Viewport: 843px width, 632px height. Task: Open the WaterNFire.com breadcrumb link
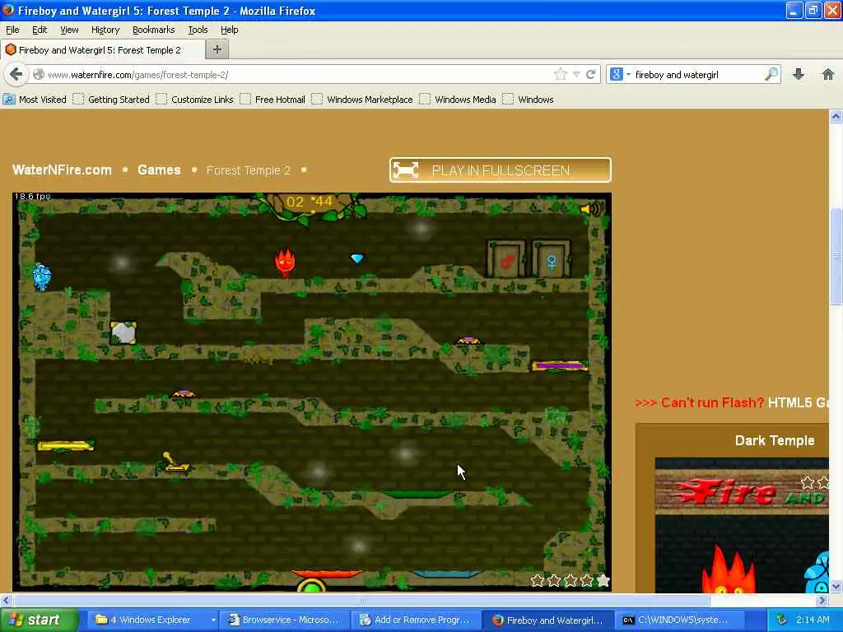[x=62, y=170]
